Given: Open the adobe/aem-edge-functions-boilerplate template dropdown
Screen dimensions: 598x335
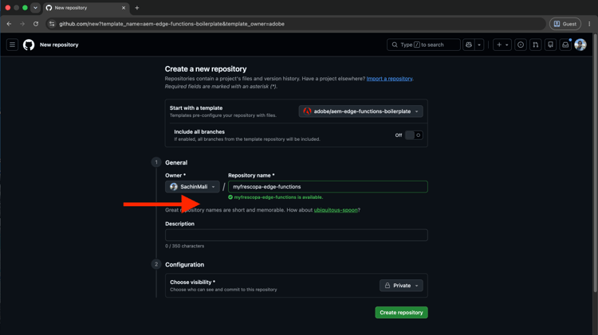Looking at the screenshot, I should (x=360, y=111).
